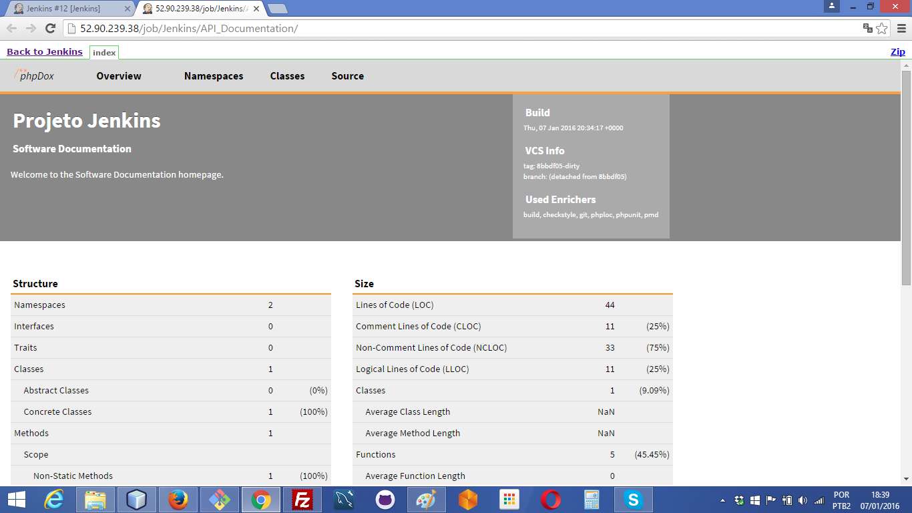Click the Interfaces row in Structure
This screenshot has height=513, width=912.
point(171,327)
